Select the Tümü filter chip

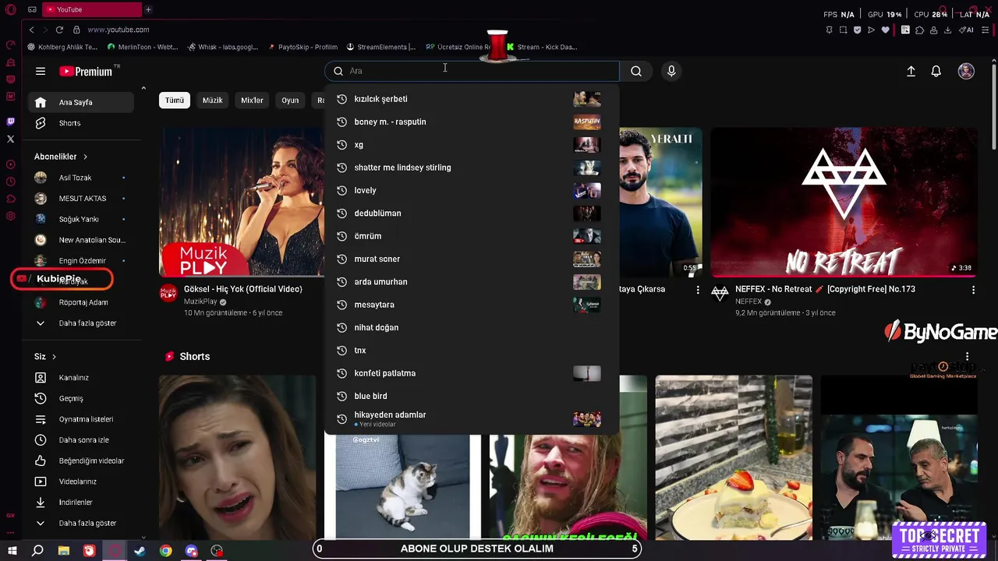click(x=175, y=101)
